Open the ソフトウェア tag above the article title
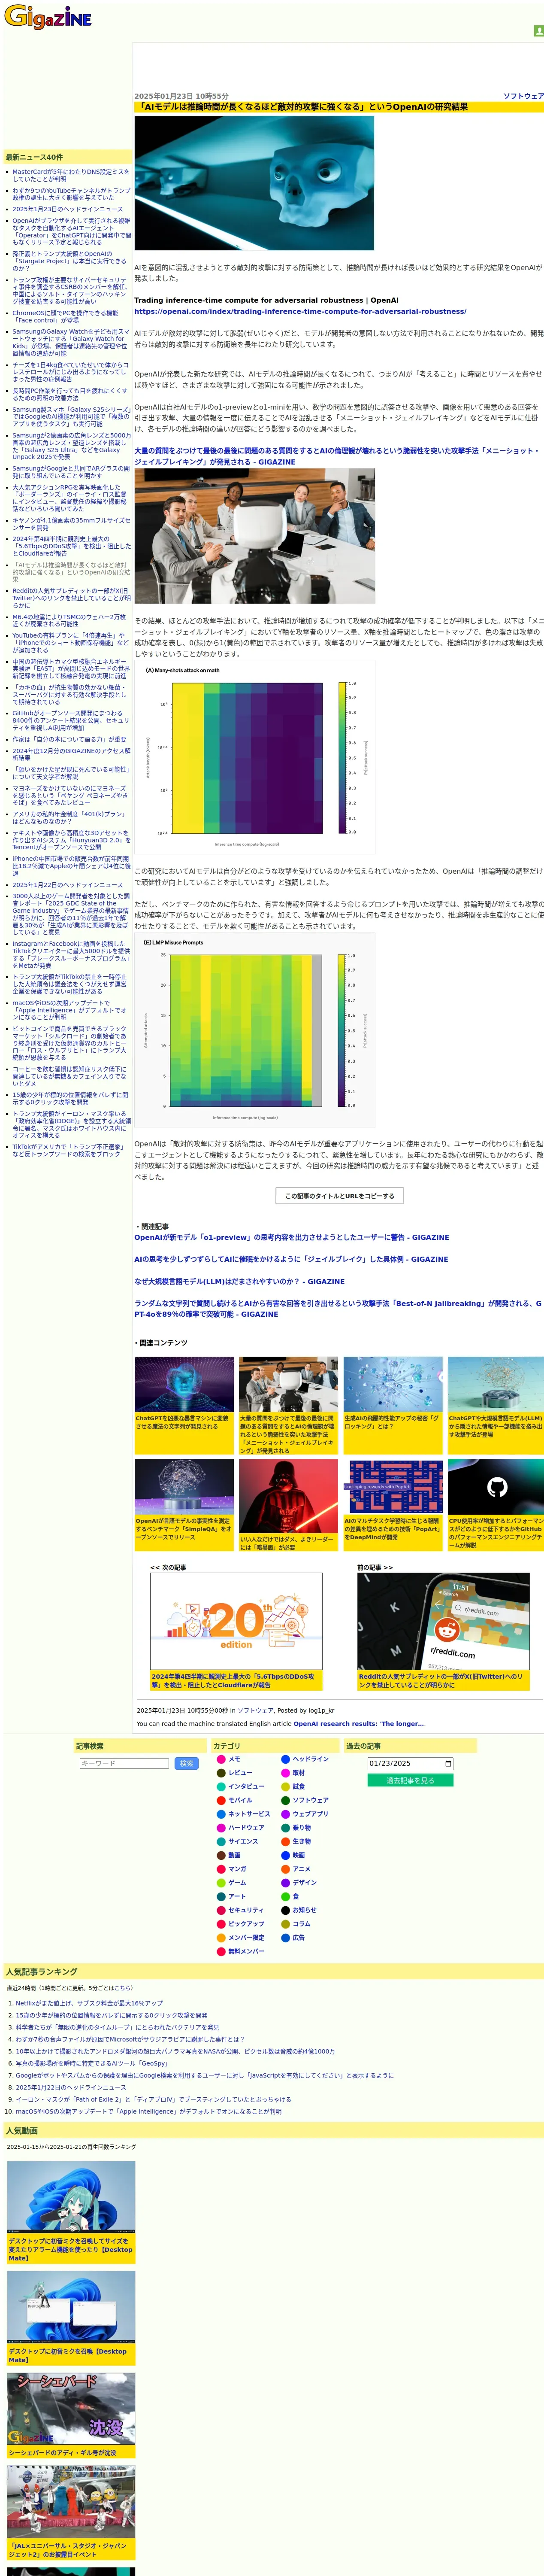This screenshot has height=2576, width=544. tap(523, 96)
